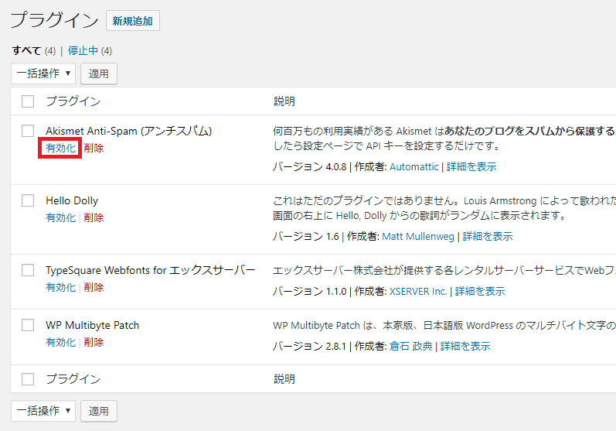Image resolution: width=616 pixels, height=431 pixels.
Task: Expand the bottom 一括操作 dropdown
Action: pyautogui.click(x=43, y=411)
